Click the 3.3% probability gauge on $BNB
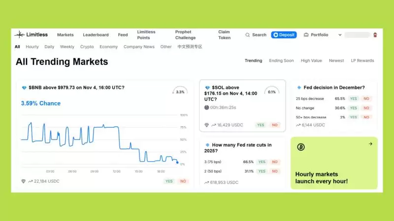The width and height of the screenshot is (394, 221). coord(180,91)
